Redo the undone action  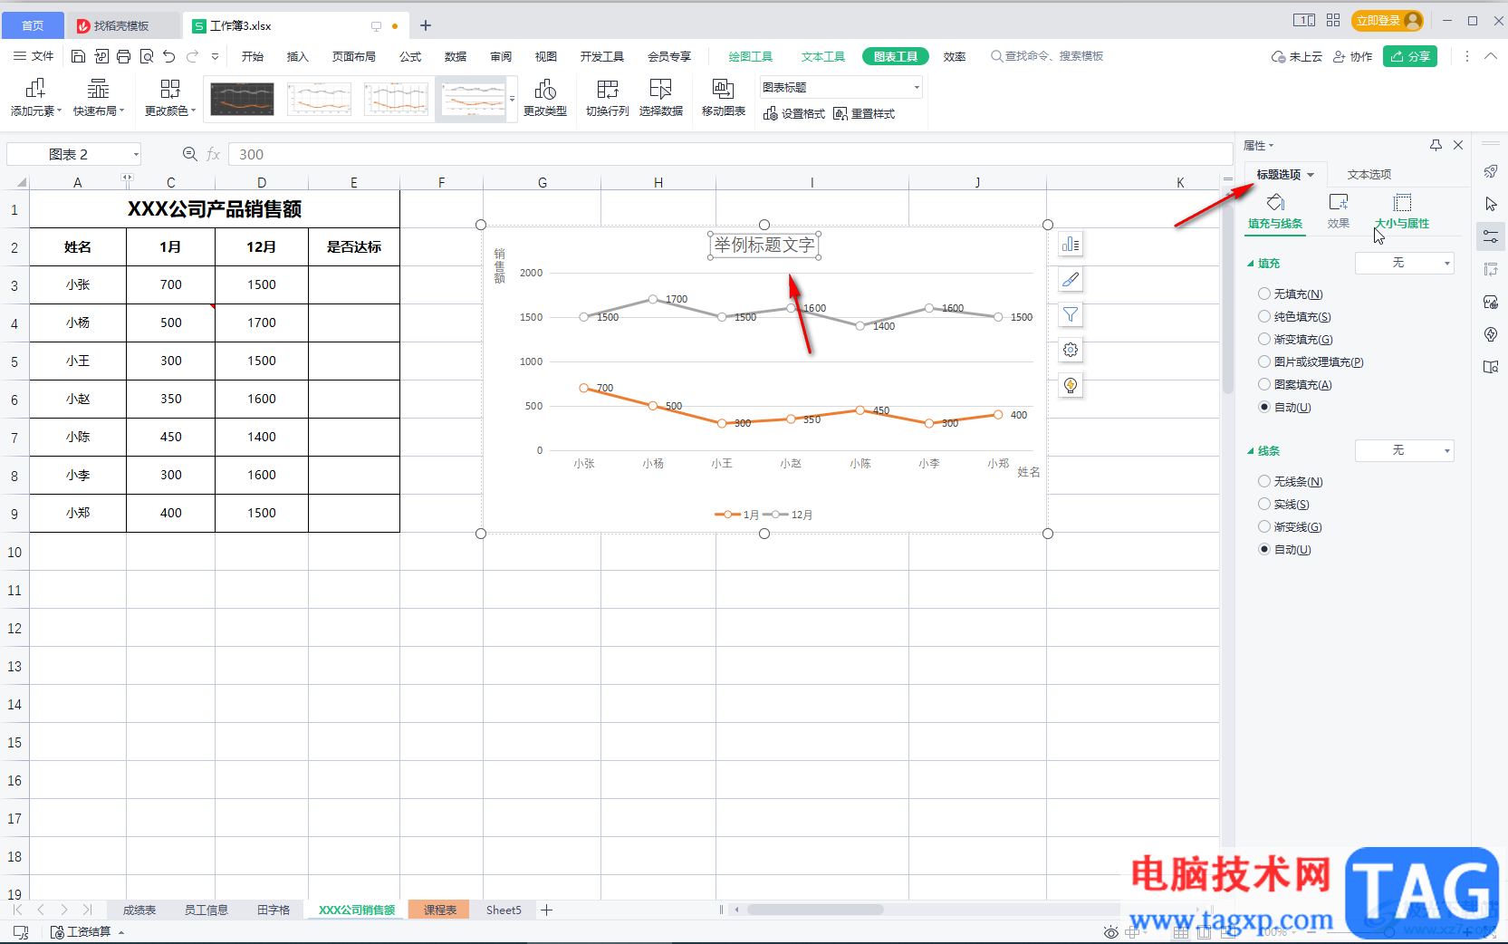[x=192, y=56]
